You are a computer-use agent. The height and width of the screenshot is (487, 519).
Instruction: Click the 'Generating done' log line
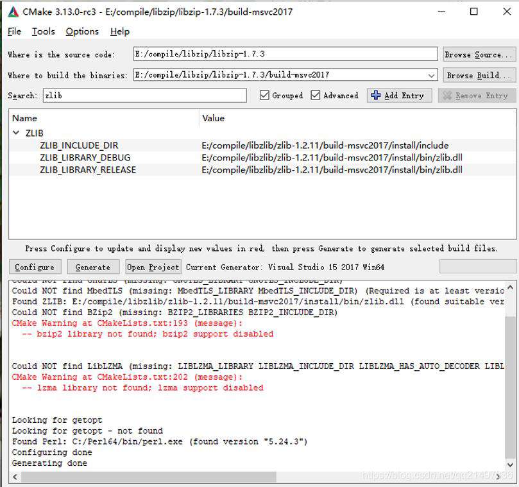pos(49,463)
